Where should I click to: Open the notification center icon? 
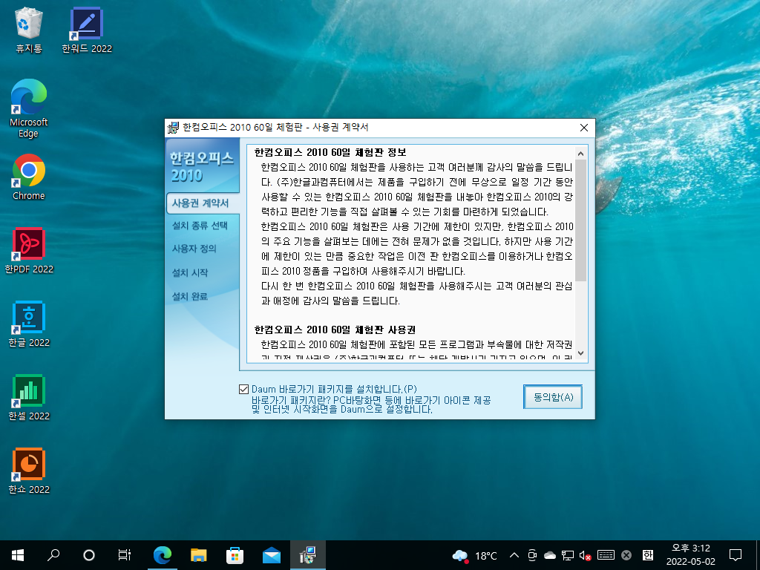coord(736,555)
